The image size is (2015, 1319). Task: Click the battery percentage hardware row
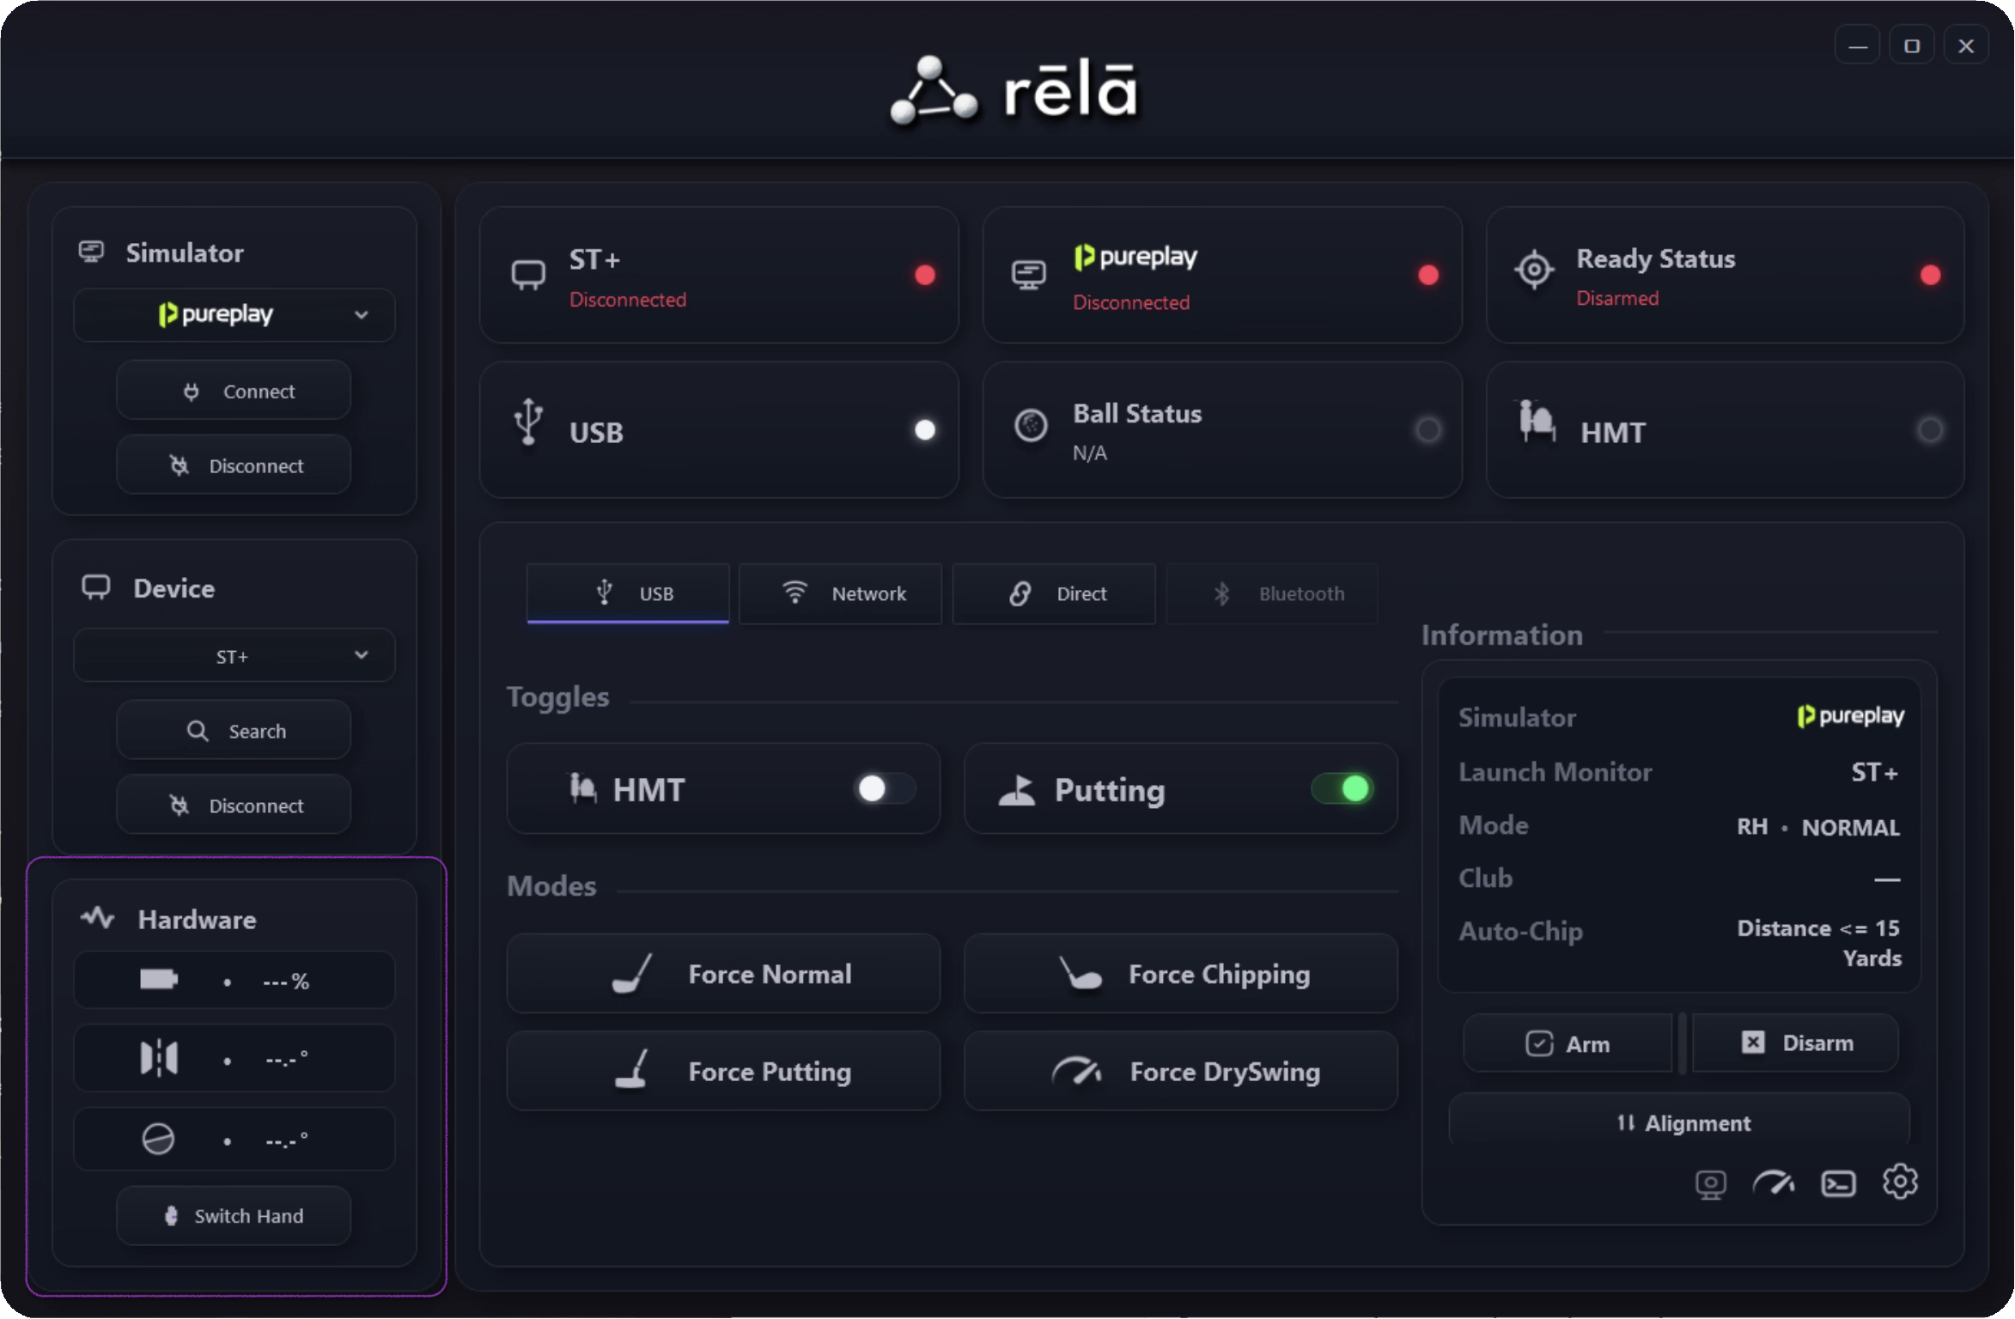click(234, 980)
